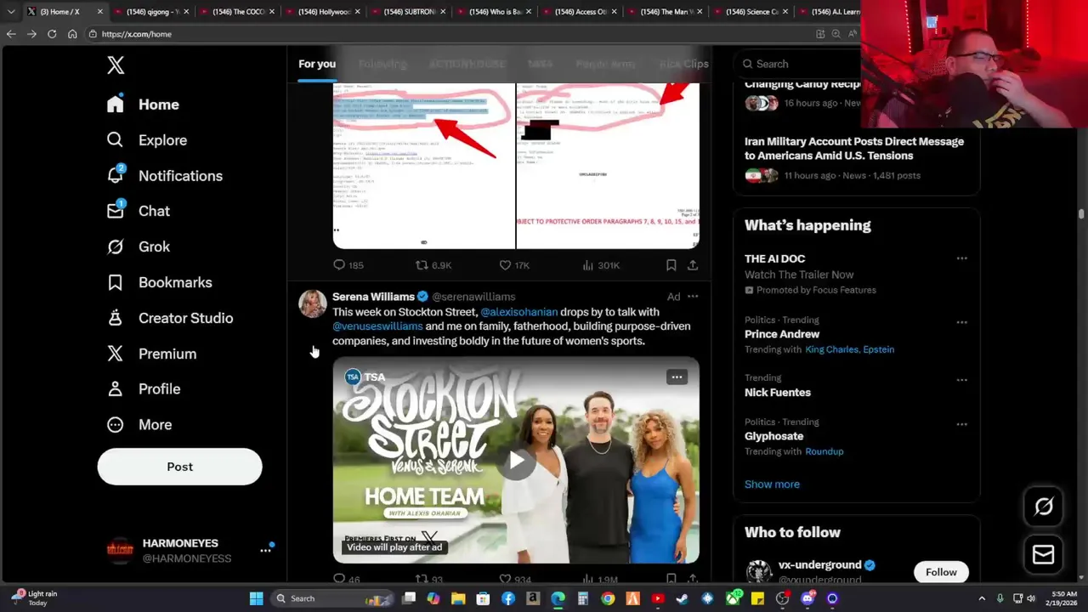This screenshot has width=1088, height=612.
Task: Expand the browser tab list chevron
Action: tap(11, 12)
